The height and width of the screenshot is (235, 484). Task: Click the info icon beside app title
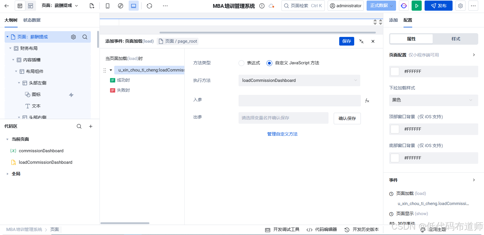262,6
